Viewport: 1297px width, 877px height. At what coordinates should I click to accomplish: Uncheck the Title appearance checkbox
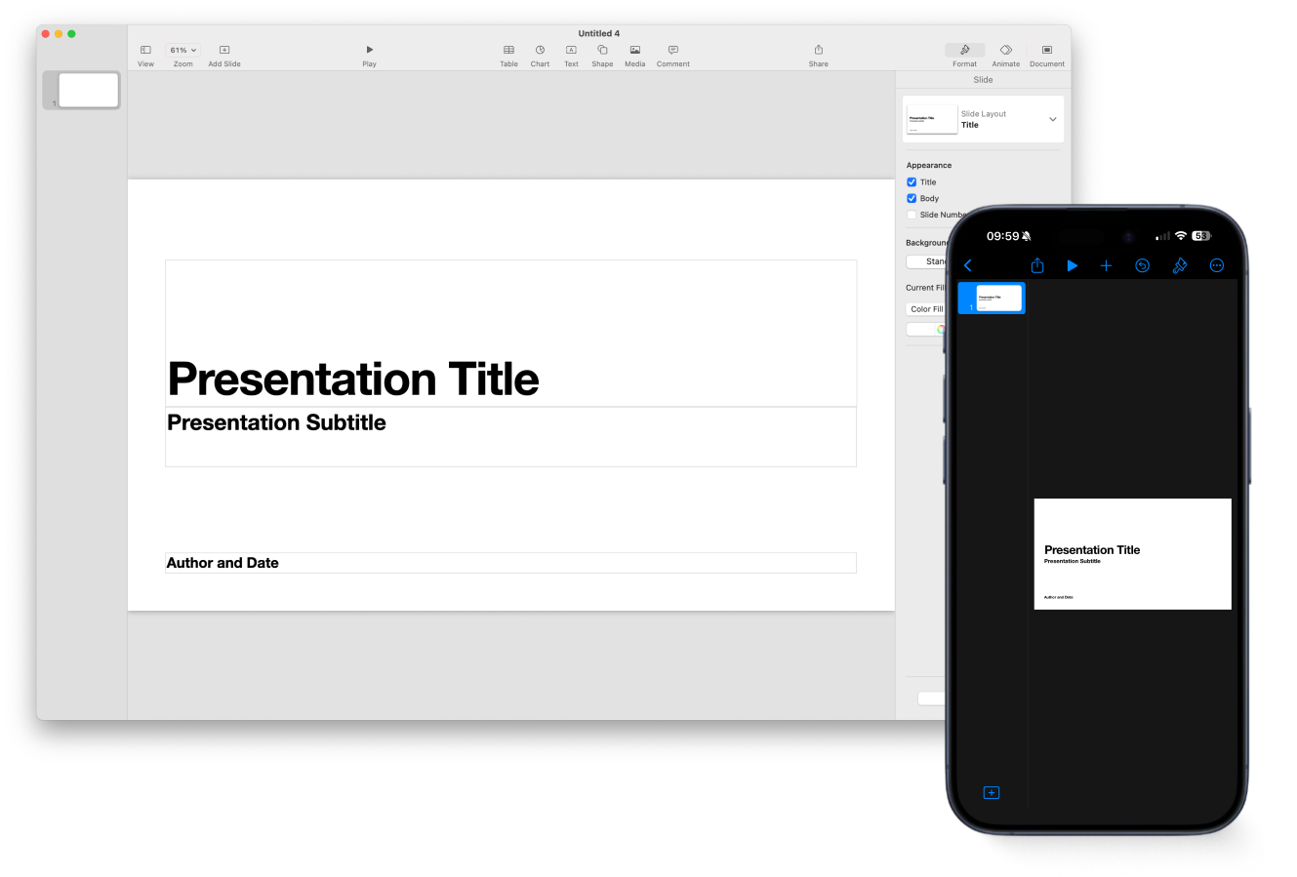coord(912,182)
